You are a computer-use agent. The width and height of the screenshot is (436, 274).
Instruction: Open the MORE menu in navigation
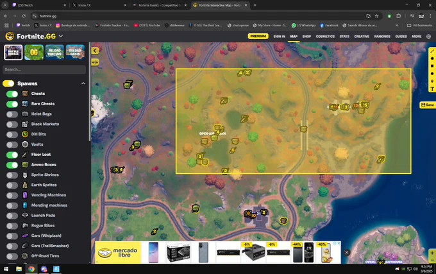coord(417,37)
